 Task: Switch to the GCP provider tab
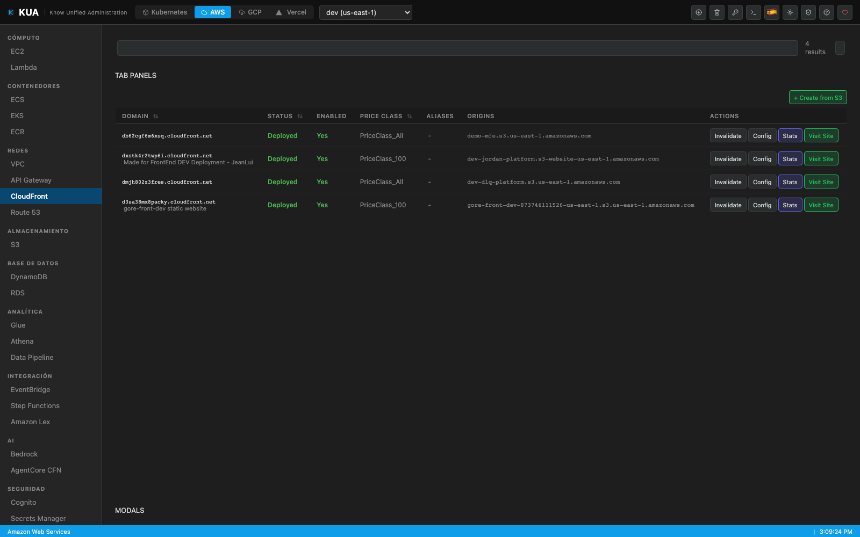tap(250, 12)
